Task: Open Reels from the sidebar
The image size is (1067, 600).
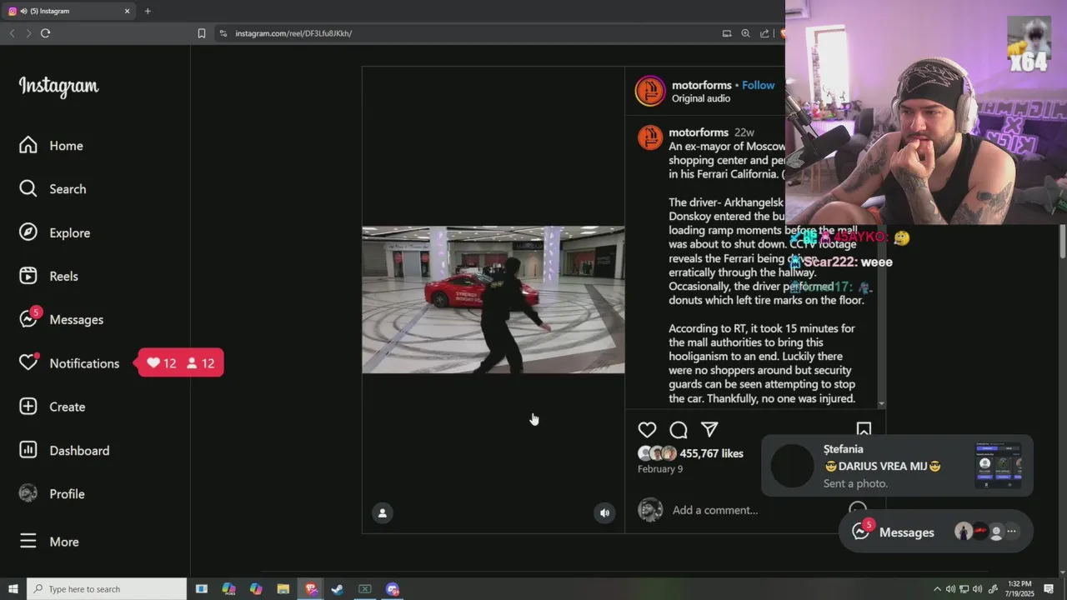Action: tap(48, 276)
